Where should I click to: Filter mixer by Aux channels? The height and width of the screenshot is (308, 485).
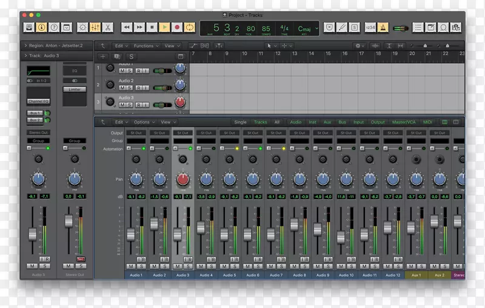point(326,122)
